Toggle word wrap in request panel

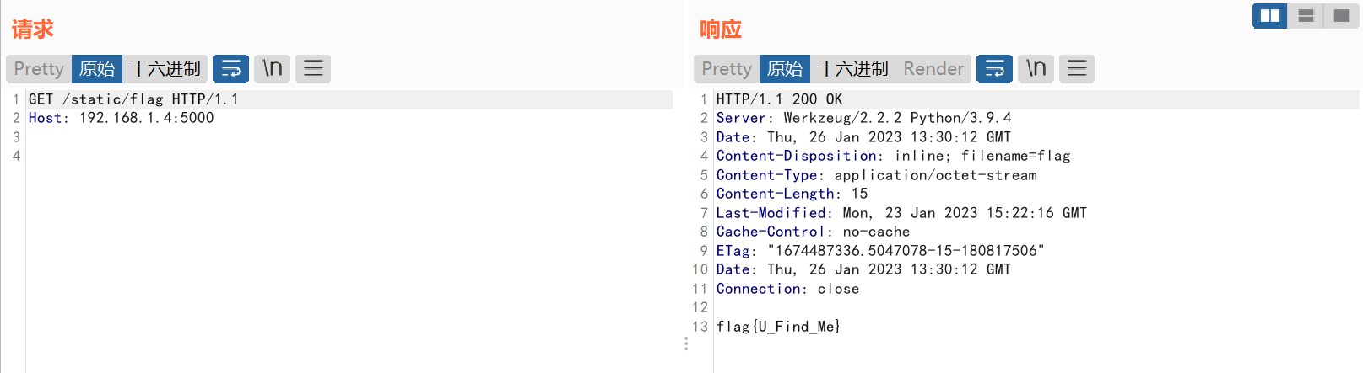click(x=230, y=68)
